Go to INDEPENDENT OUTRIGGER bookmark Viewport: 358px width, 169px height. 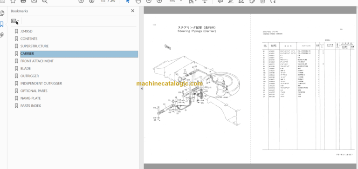coord(41,84)
